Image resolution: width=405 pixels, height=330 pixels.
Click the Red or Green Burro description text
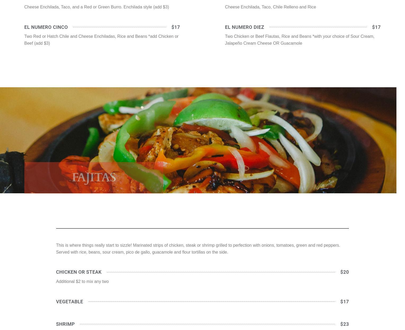point(97,7)
